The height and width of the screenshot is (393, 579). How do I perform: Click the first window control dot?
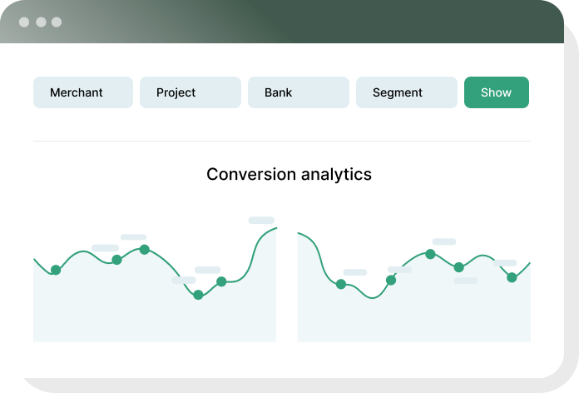(23, 22)
